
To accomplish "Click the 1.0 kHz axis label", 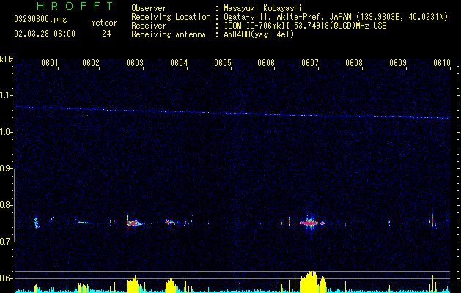I will click(6, 132).
